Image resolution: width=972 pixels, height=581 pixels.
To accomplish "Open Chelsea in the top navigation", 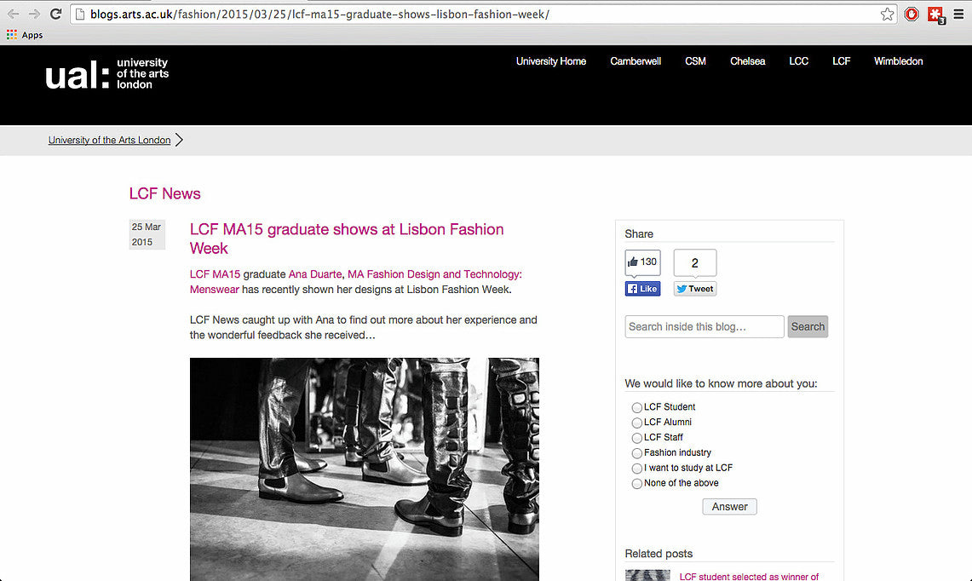I will click(748, 61).
